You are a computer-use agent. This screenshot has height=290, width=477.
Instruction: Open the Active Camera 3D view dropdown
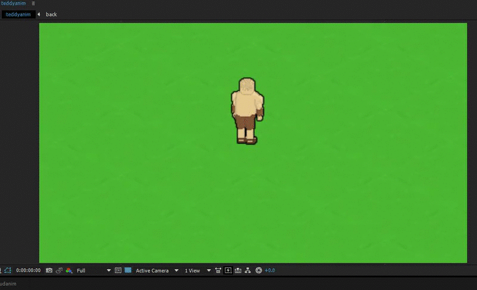point(157,270)
